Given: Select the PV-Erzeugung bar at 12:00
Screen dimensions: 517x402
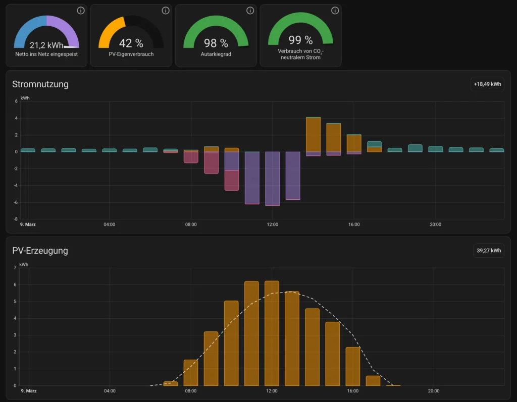Looking at the screenshot, I should click(272, 333).
